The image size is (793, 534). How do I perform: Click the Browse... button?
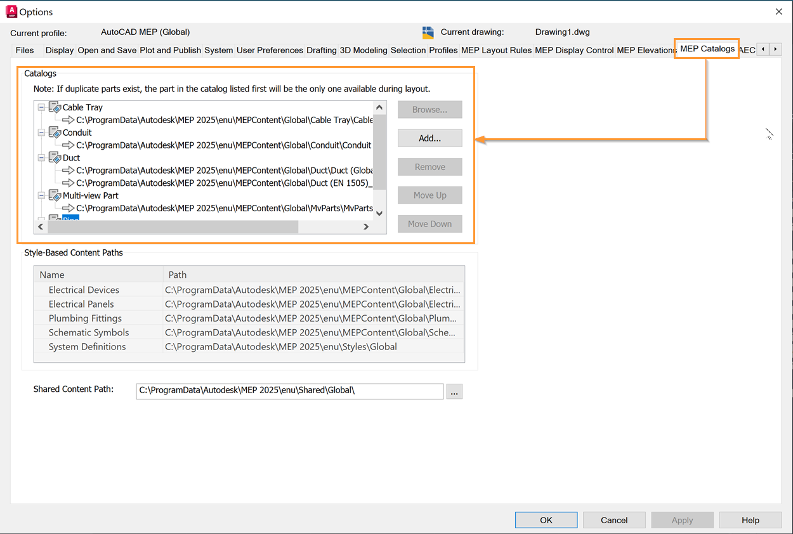point(429,110)
